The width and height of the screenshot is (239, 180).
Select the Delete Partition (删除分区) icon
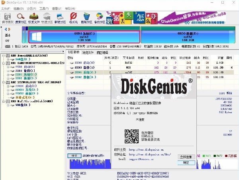pos(86,18)
